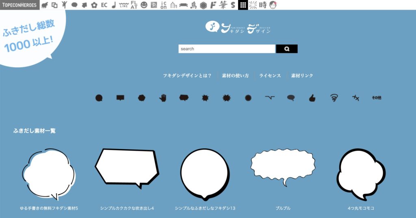Click the black magnifier search button
Screen dimensions: 416x218
(x=287, y=49)
